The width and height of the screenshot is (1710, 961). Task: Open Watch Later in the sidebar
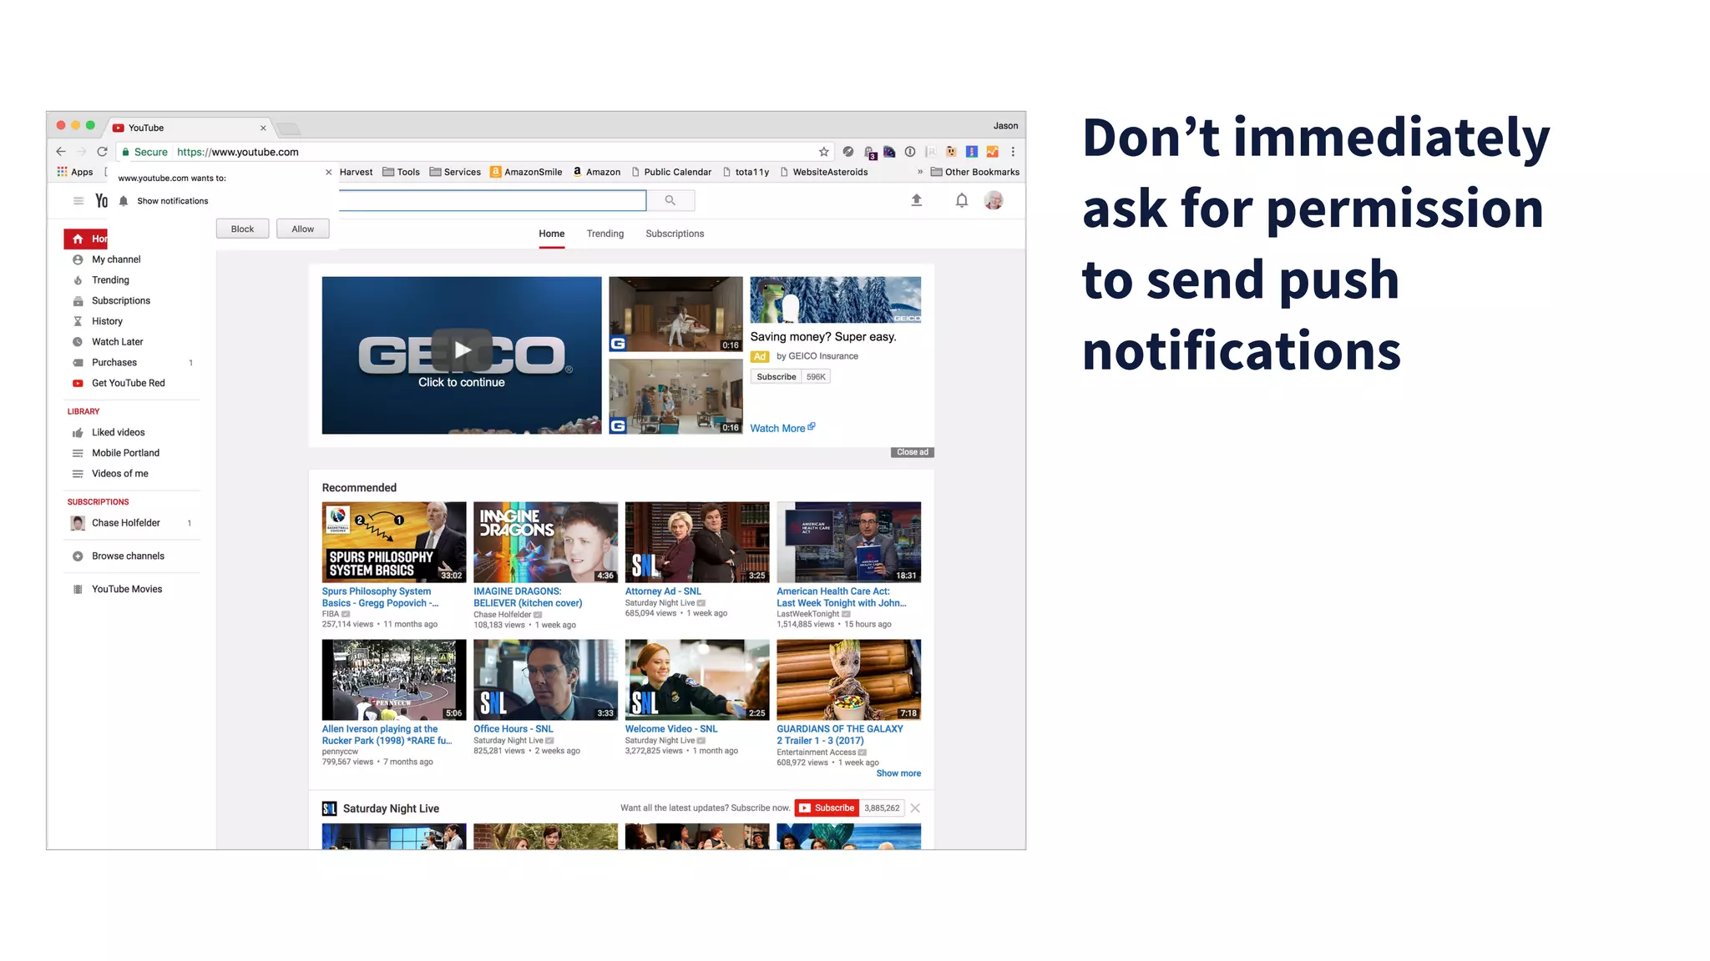click(117, 342)
